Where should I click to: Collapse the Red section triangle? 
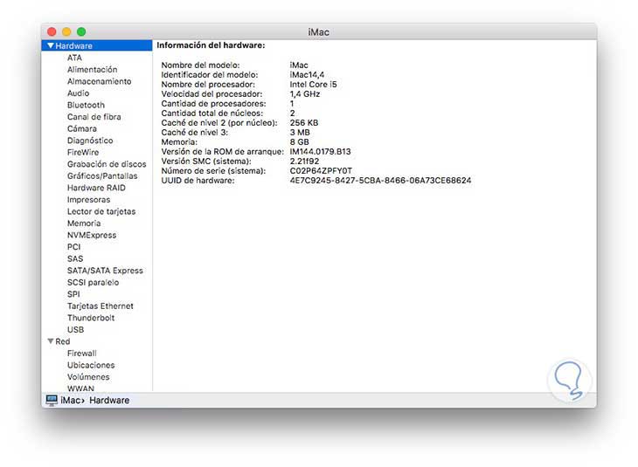(51, 341)
